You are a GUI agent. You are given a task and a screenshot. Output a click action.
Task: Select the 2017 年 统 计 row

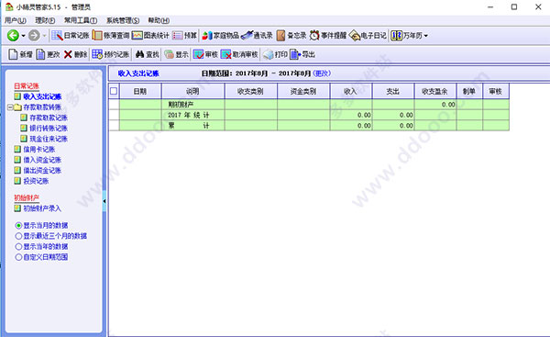pyautogui.click(x=309, y=115)
